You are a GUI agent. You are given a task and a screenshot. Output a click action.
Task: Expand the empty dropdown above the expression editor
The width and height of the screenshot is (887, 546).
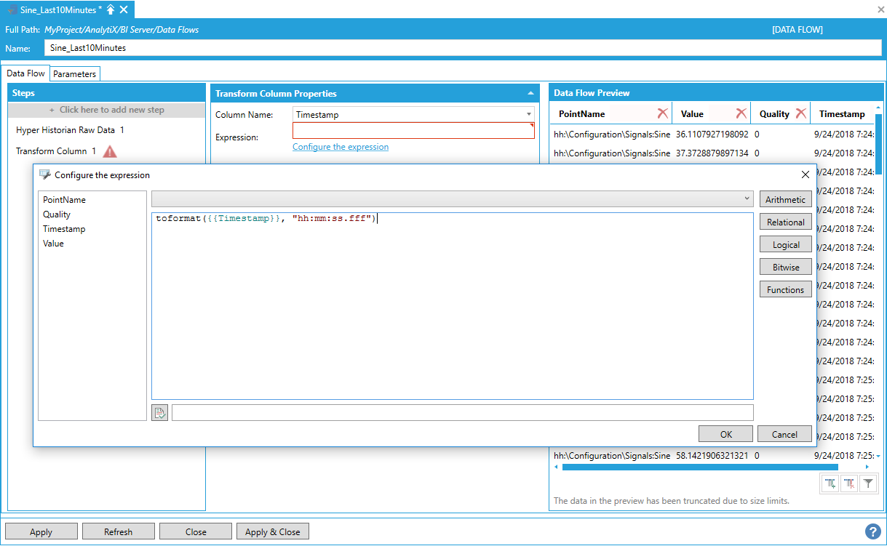pyautogui.click(x=747, y=198)
